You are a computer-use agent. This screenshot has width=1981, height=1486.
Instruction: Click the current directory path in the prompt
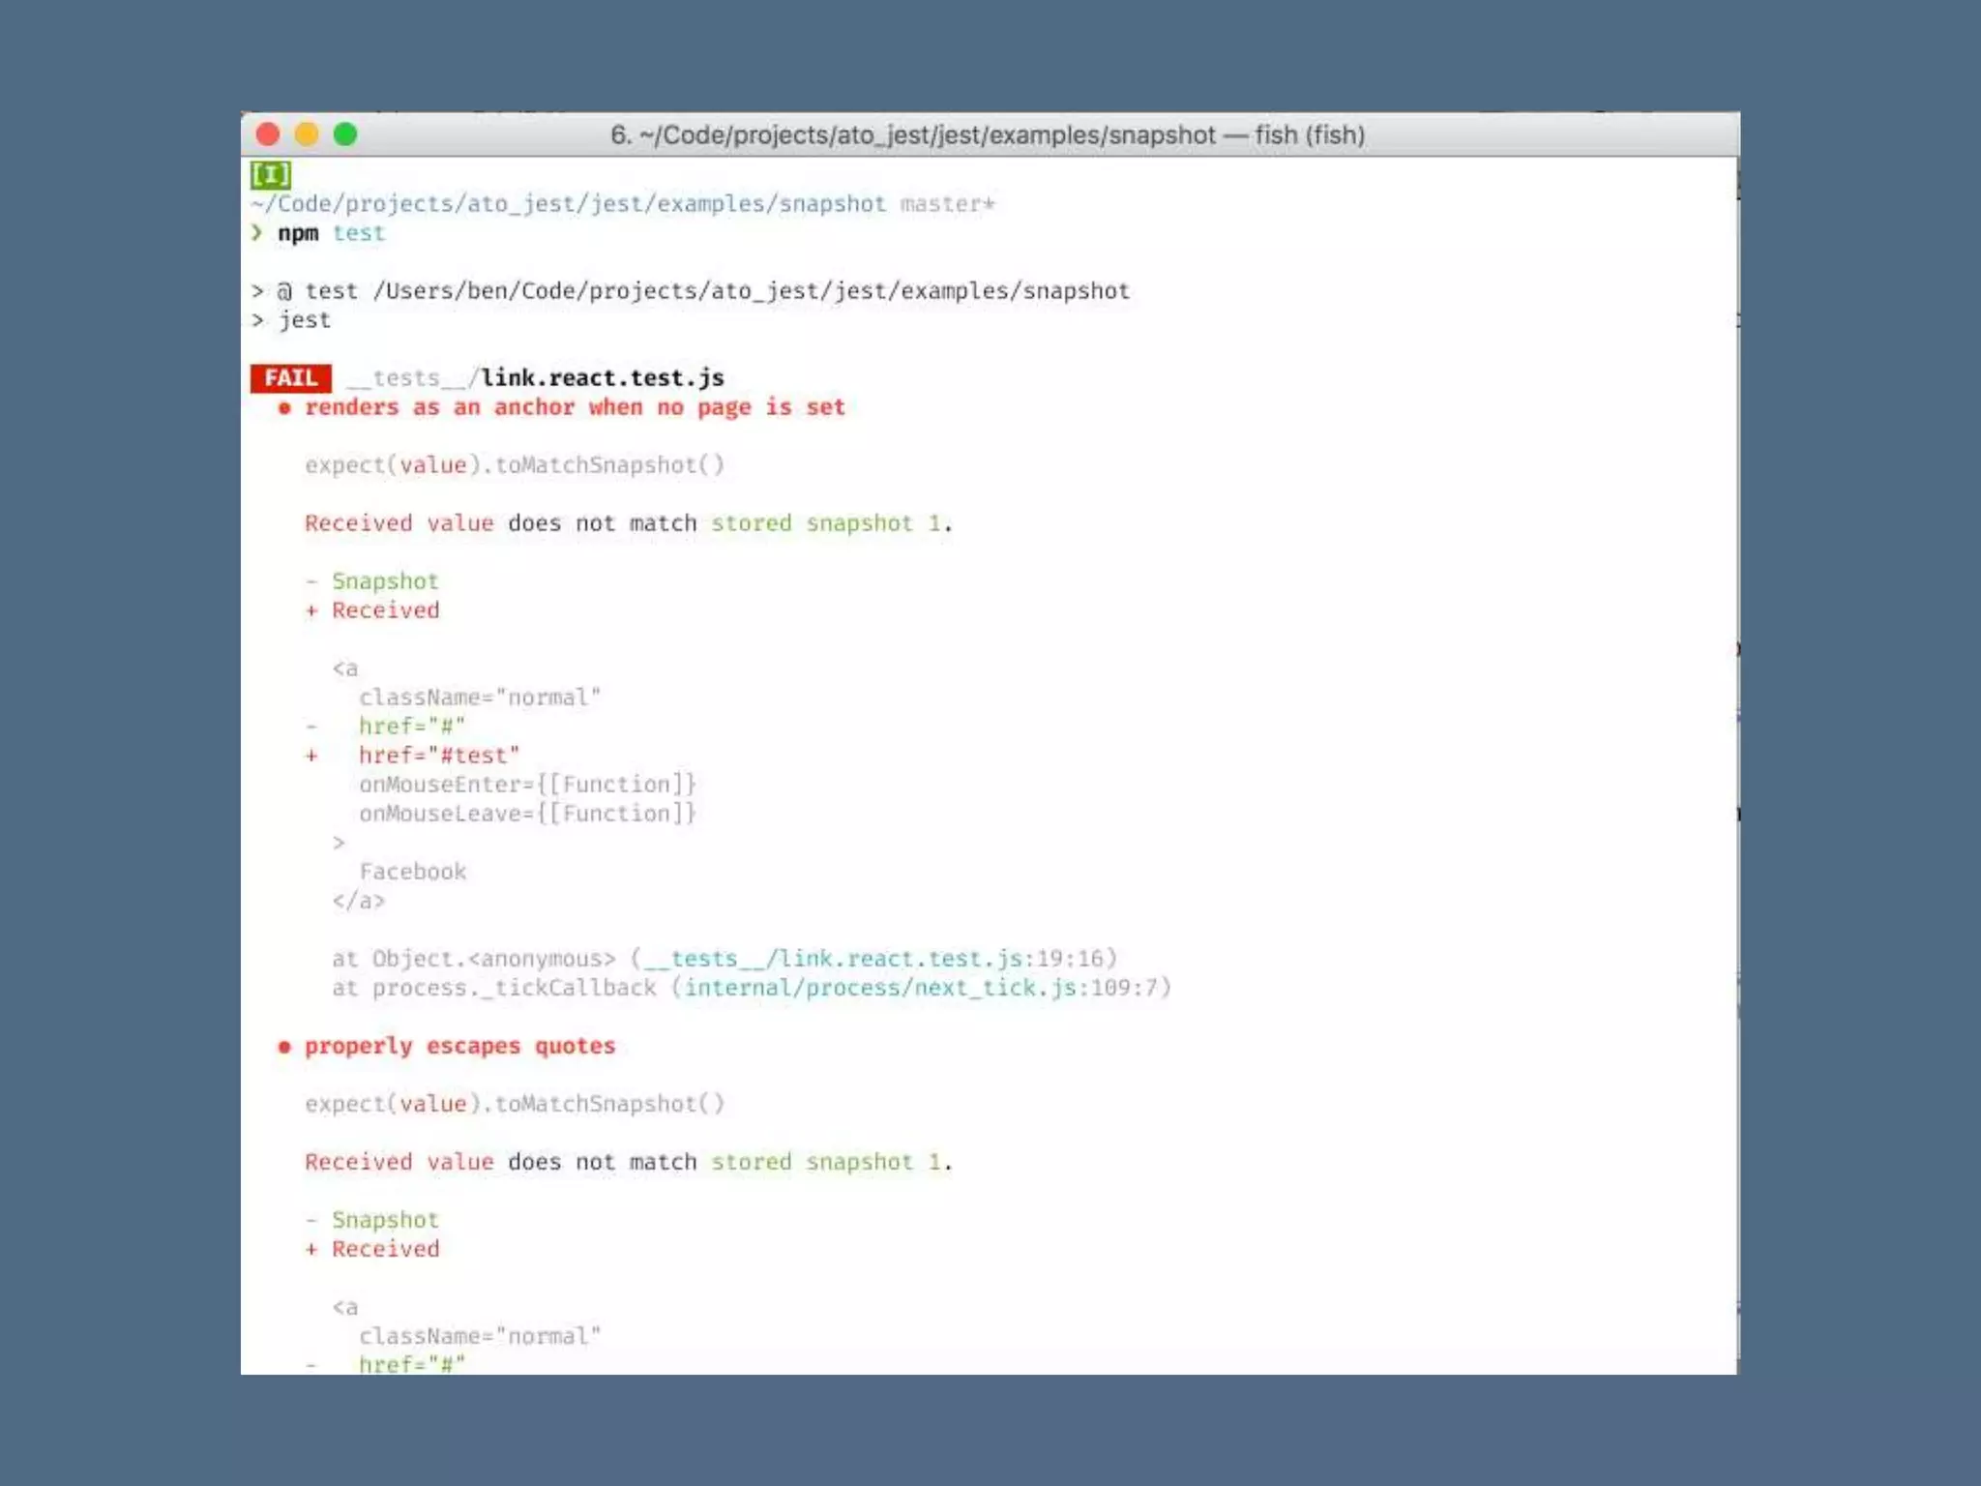point(568,204)
